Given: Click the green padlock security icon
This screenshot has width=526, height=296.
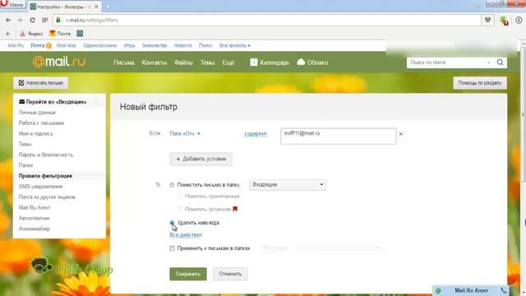Looking at the screenshot, I should pyautogui.click(x=58, y=20).
